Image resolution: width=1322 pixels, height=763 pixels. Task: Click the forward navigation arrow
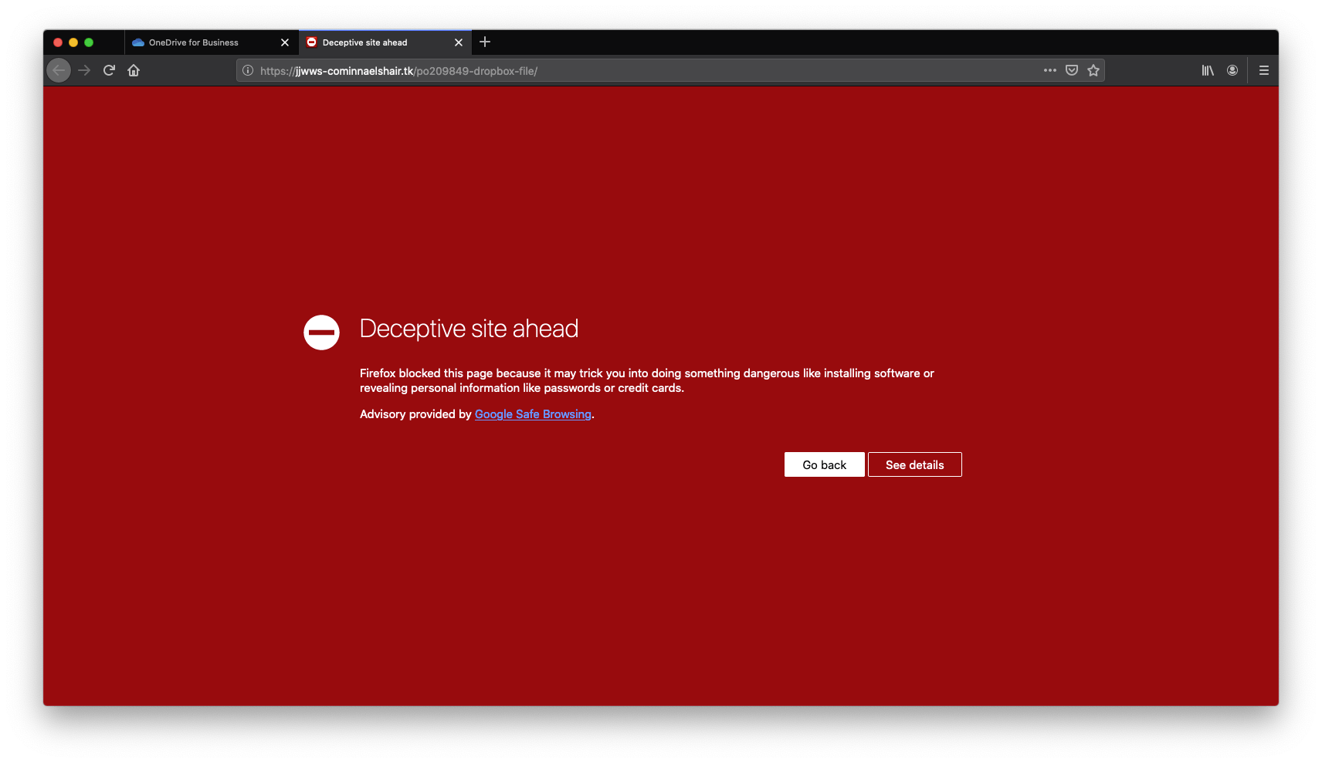pyautogui.click(x=84, y=70)
